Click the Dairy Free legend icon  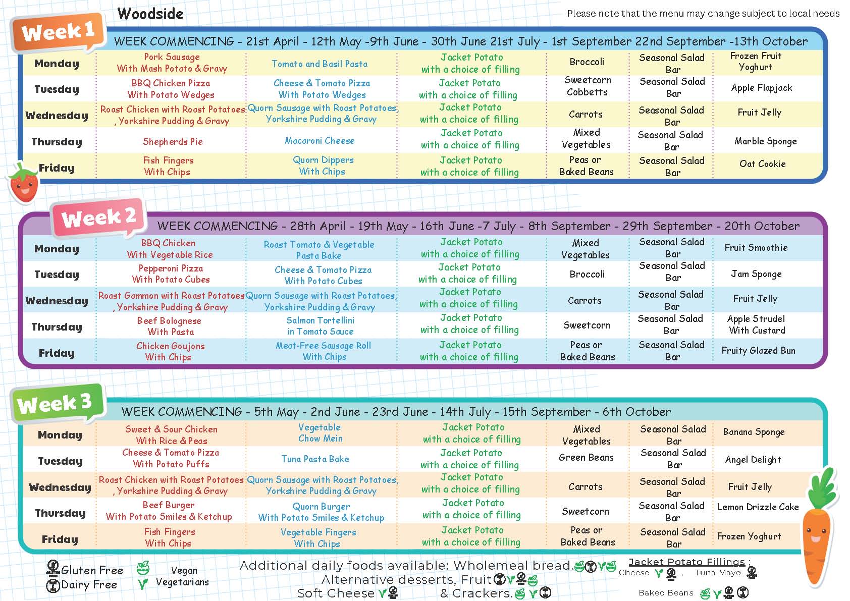[x=53, y=586]
